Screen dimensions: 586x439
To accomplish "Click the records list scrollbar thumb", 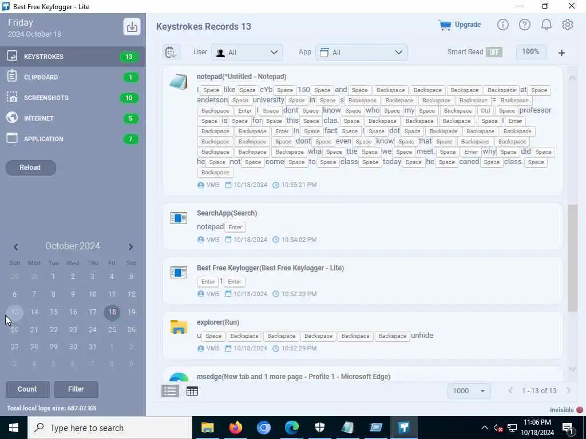I will [572, 258].
